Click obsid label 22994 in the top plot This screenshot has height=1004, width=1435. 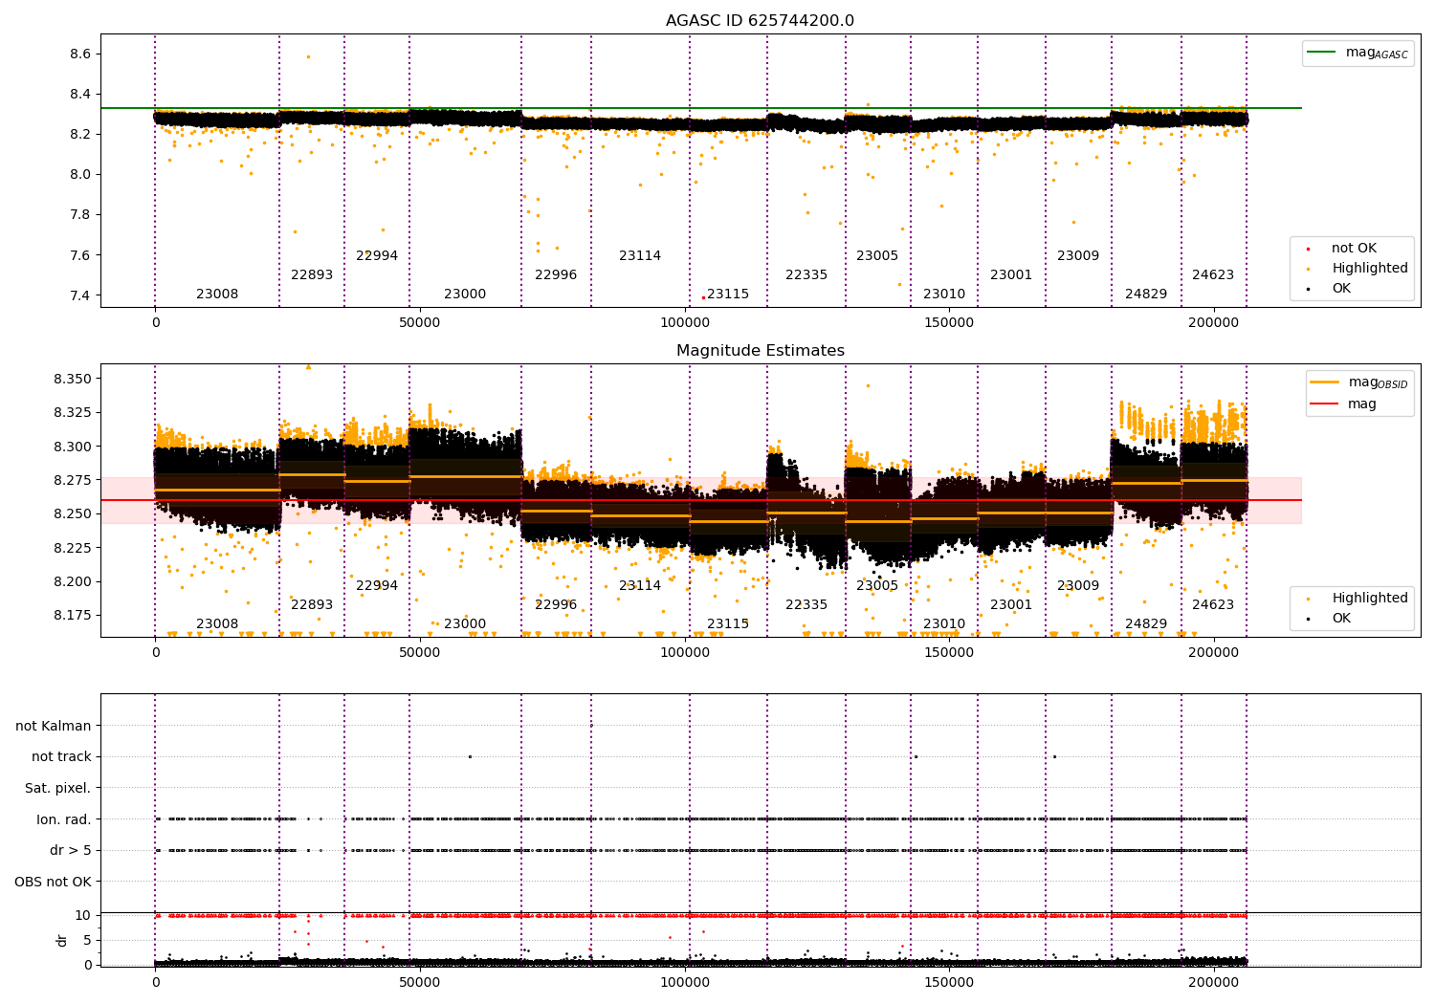(x=377, y=256)
